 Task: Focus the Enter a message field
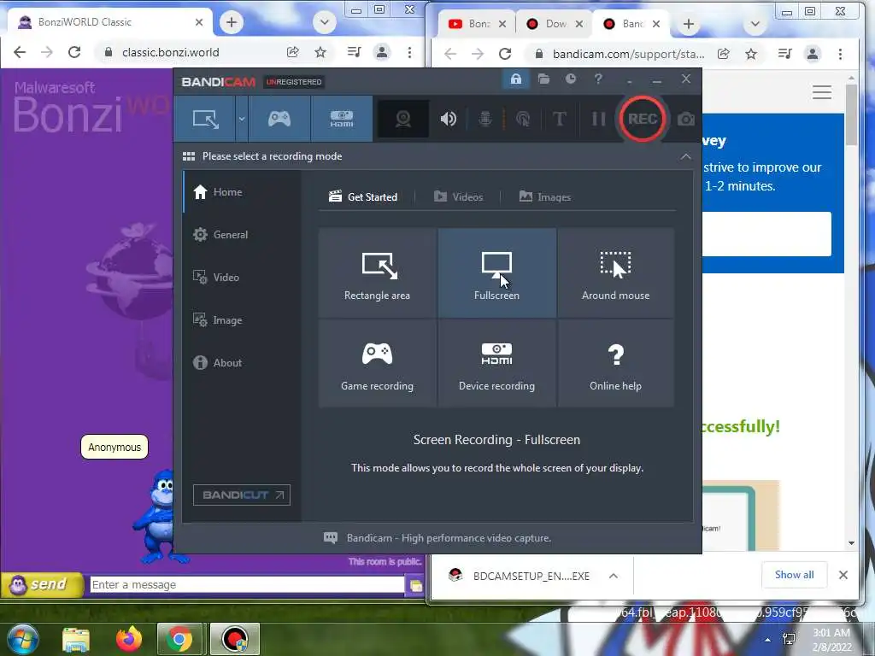[x=247, y=584]
